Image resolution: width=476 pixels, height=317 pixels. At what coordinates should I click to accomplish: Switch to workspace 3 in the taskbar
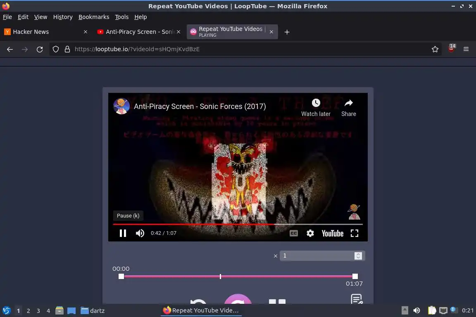pos(38,311)
